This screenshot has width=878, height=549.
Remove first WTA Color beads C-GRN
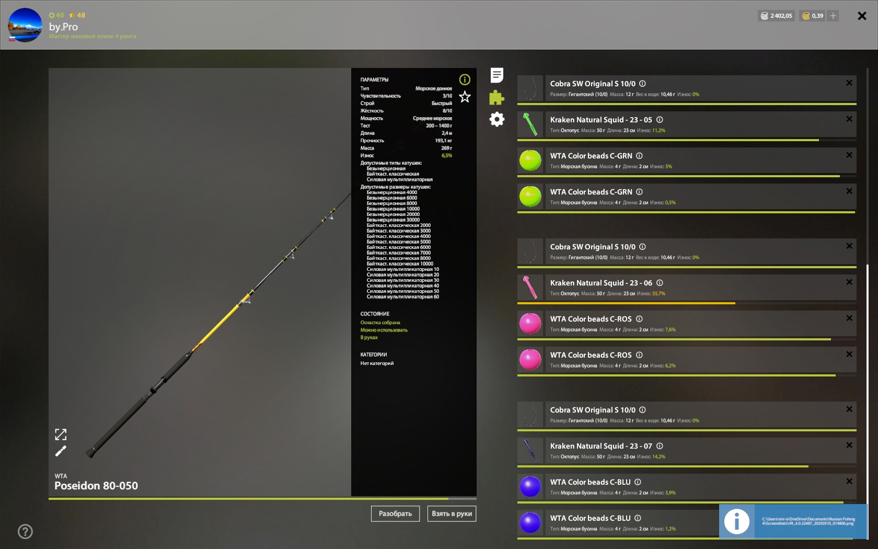pyautogui.click(x=849, y=155)
